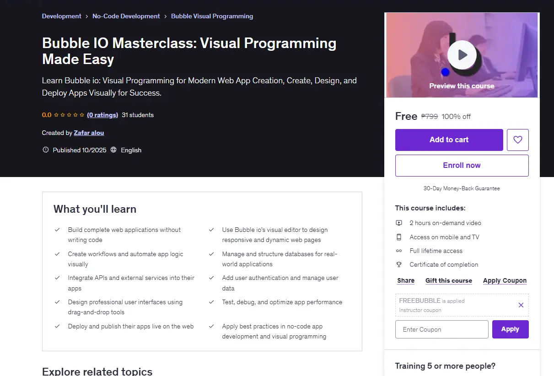Play the course preview video

click(x=462, y=55)
